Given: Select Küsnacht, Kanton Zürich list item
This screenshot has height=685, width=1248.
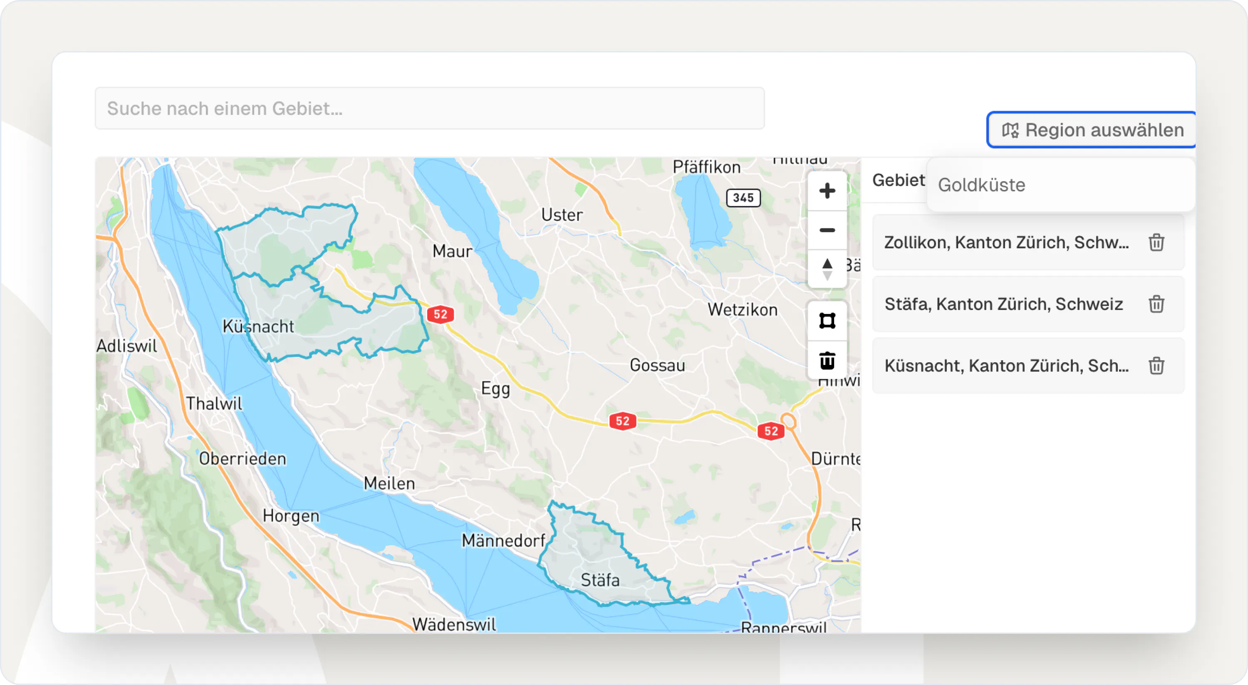Looking at the screenshot, I should (x=1006, y=366).
